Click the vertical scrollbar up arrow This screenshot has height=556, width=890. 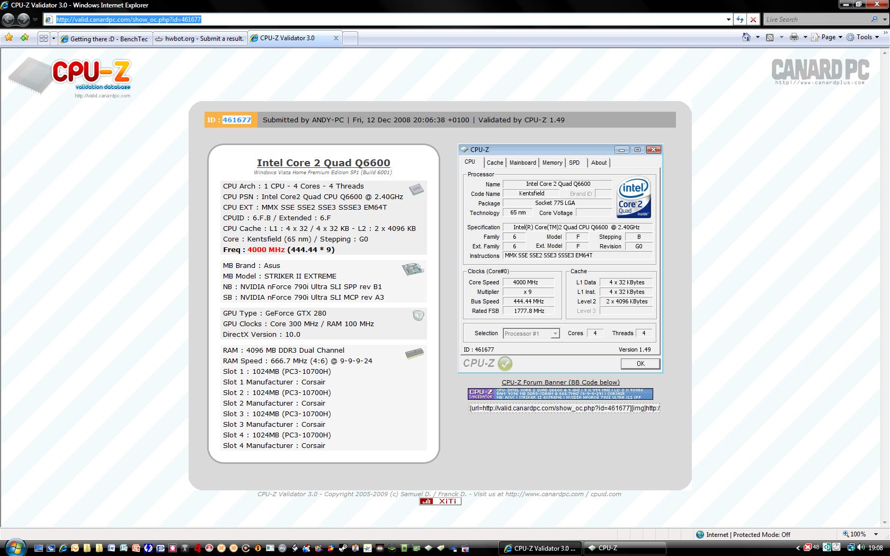[885, 52]
